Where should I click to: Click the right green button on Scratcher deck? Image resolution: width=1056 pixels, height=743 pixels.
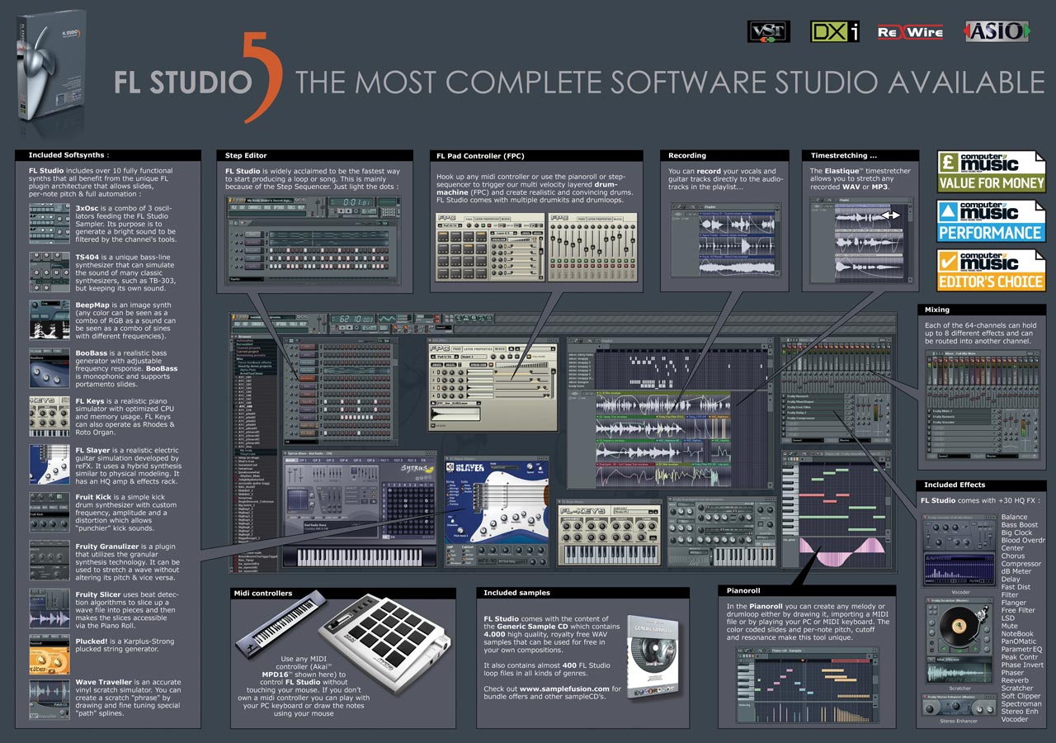tap(975, 649)
